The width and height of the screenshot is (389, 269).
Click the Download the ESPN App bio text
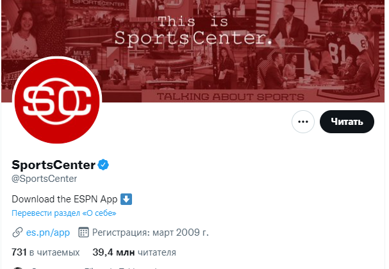pyautogui.click(x=65, y=199)
